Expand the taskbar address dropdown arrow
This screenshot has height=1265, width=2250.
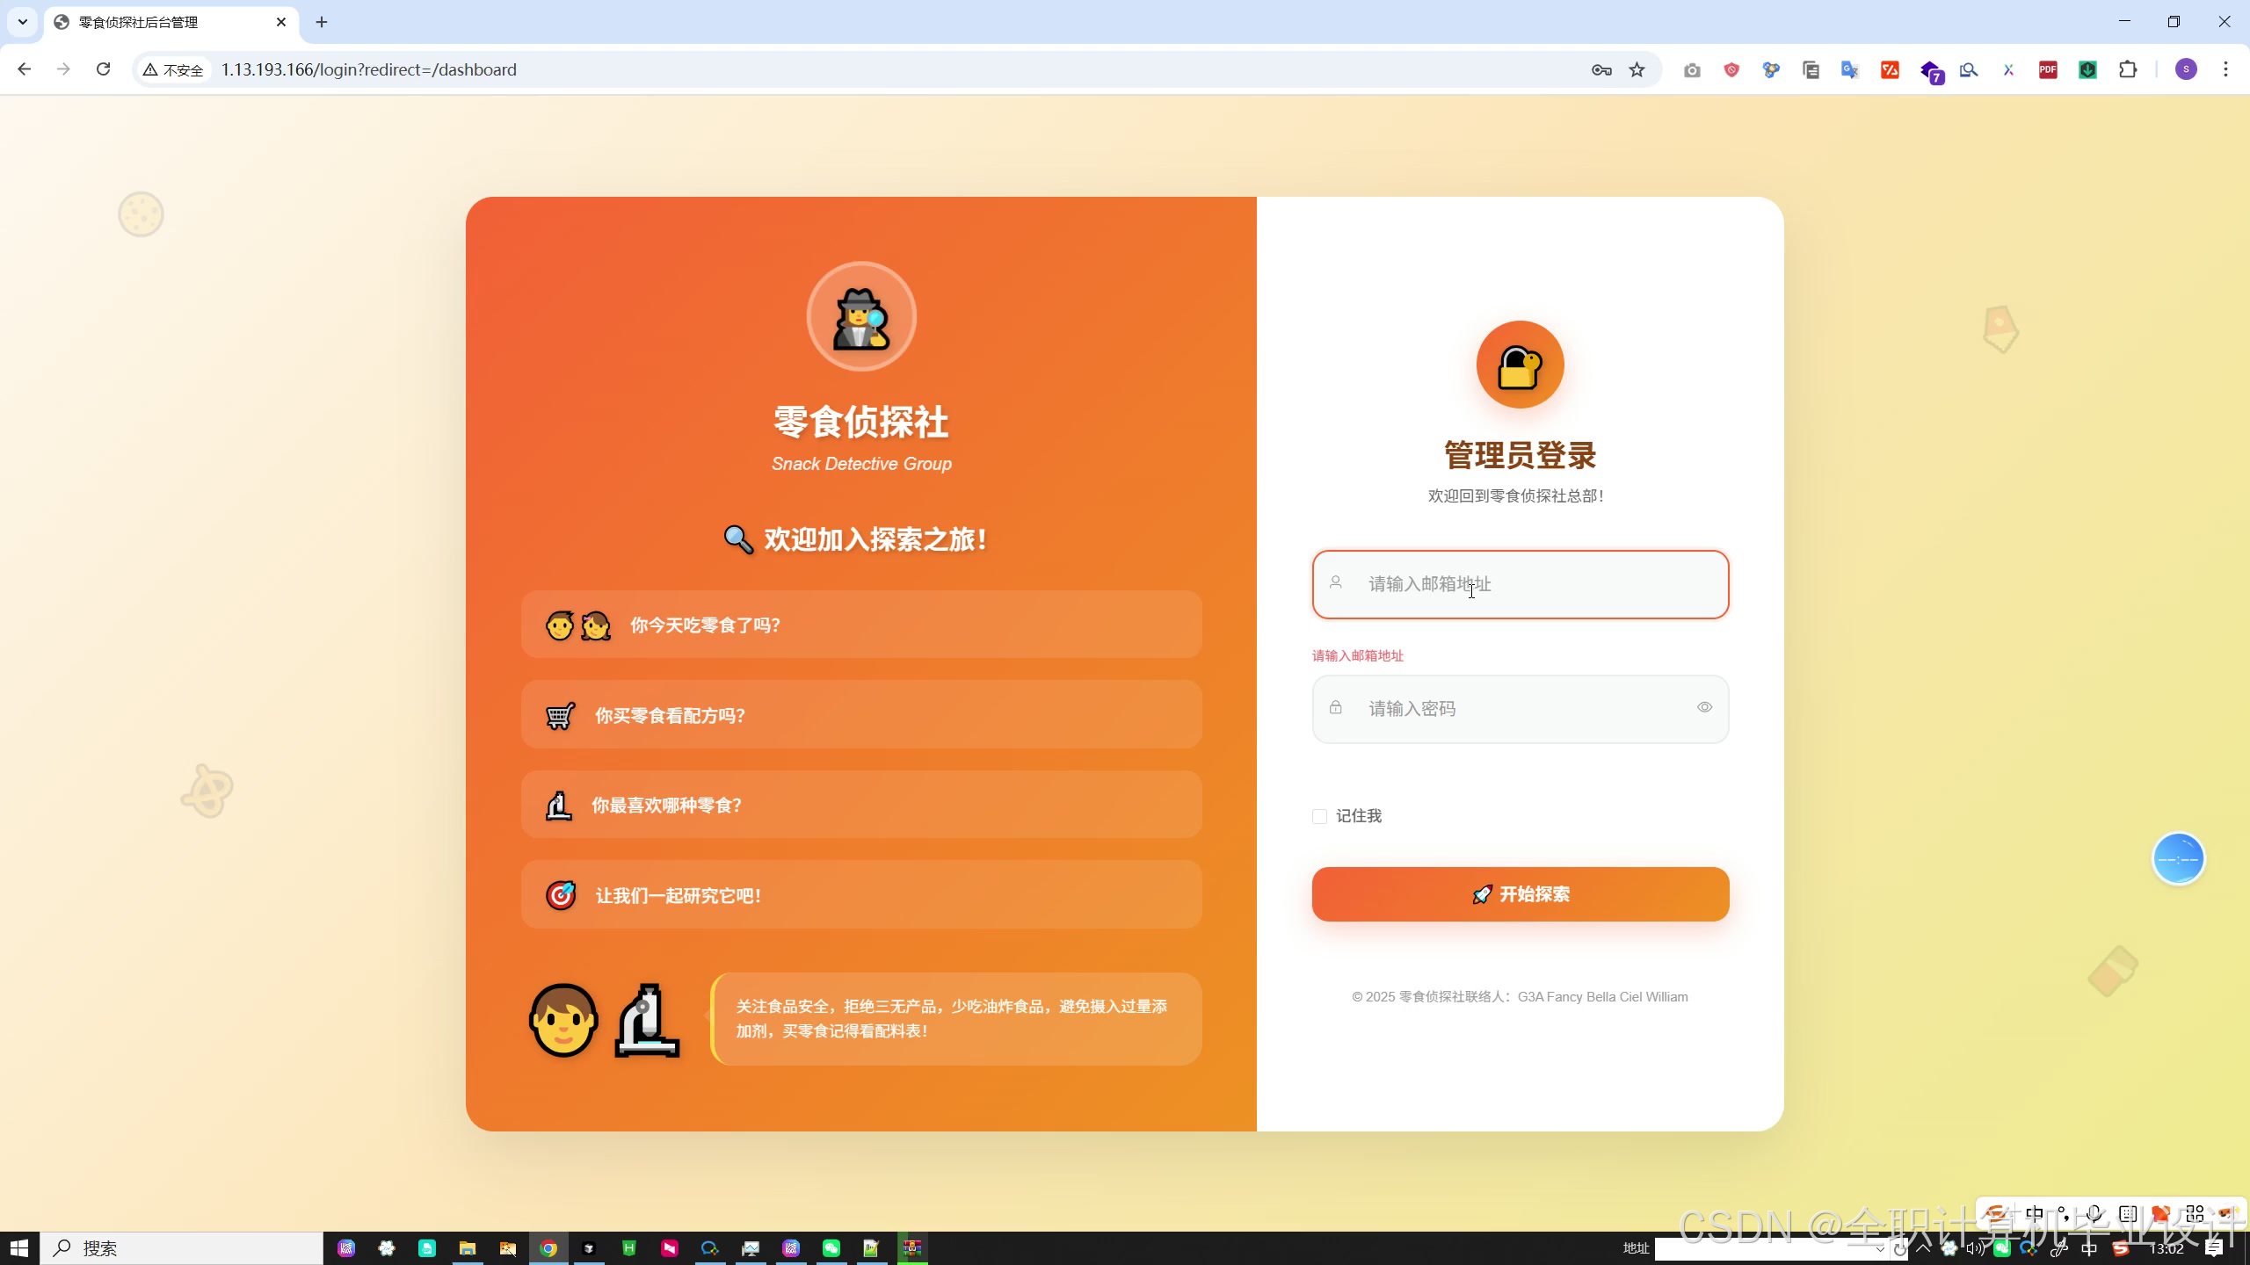pos(1879,1249)
